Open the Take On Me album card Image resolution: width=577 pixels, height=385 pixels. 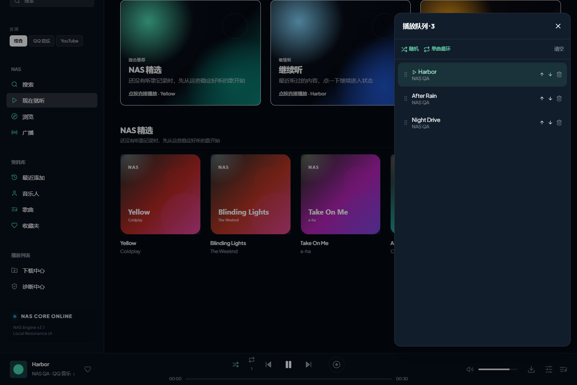tap(341, 195)
